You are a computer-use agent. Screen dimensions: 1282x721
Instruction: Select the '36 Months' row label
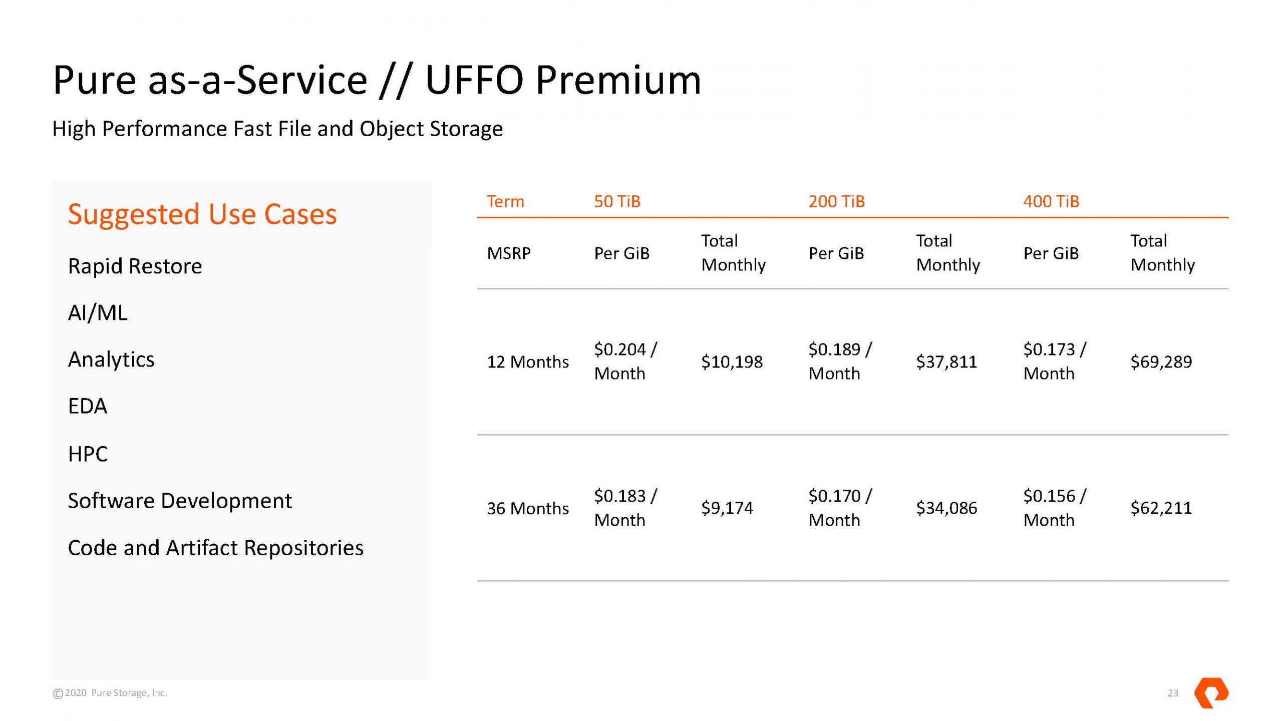(x=528, y=508)
